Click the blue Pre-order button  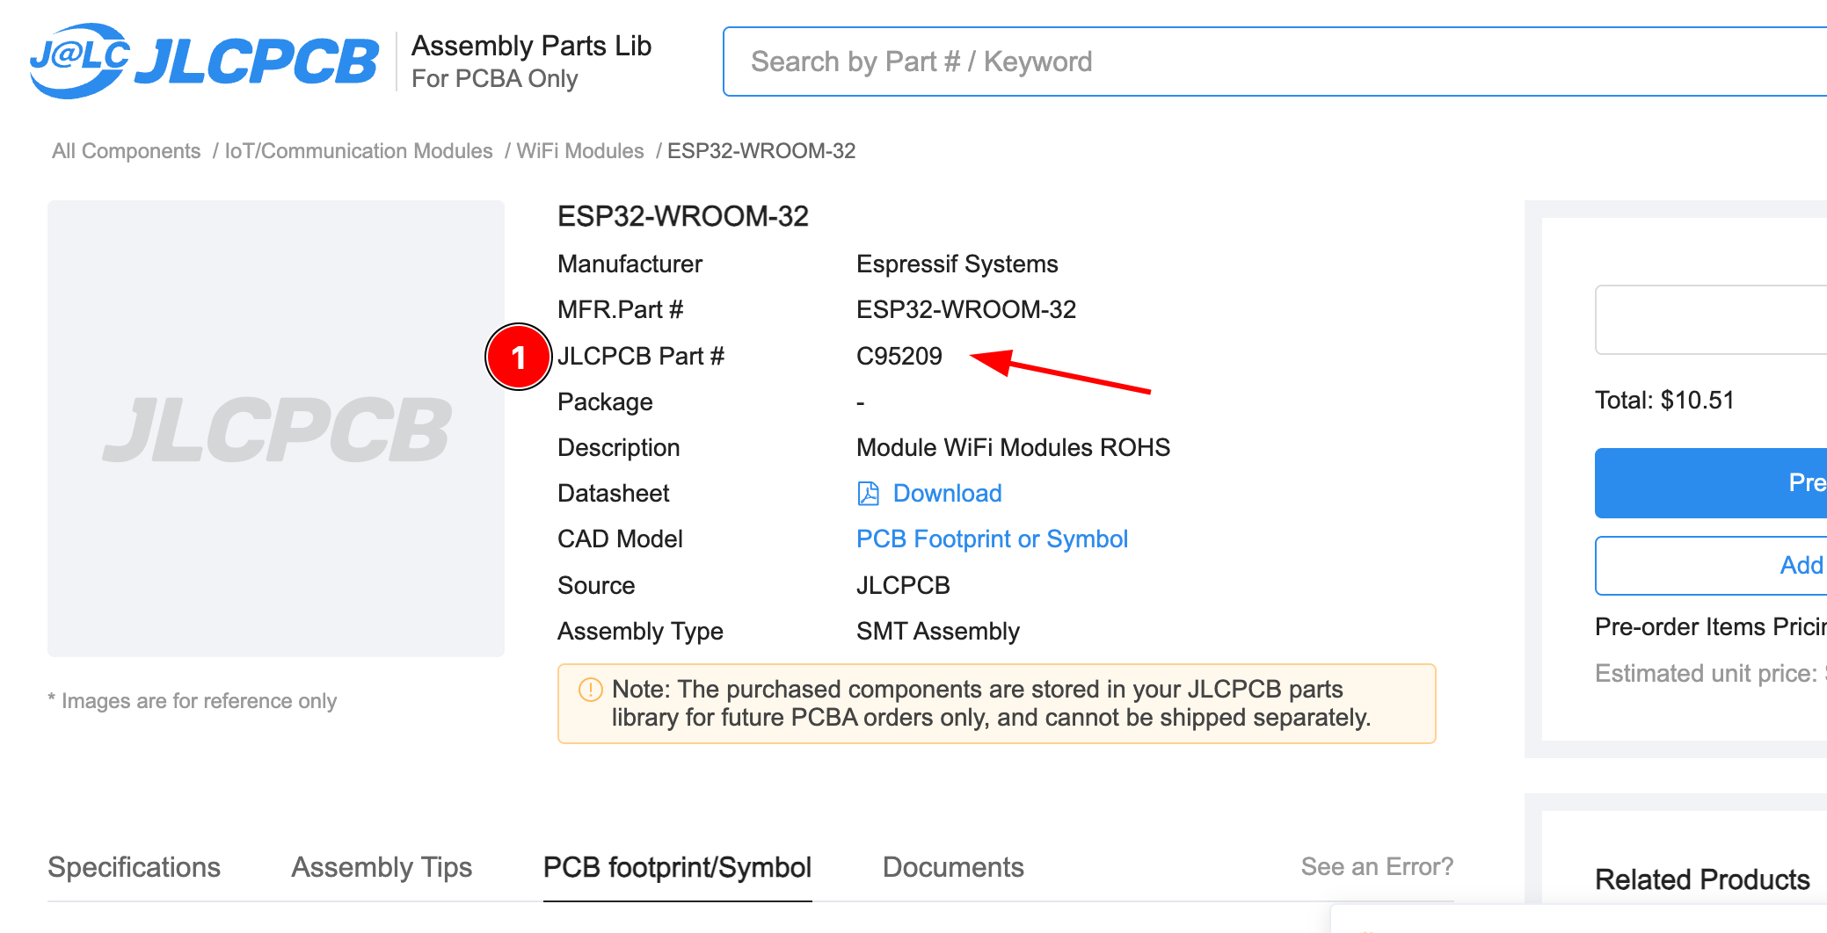(x=1710, y=482)
